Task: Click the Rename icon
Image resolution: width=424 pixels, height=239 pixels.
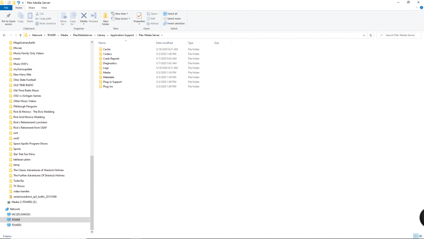Action: coord(94,16)
